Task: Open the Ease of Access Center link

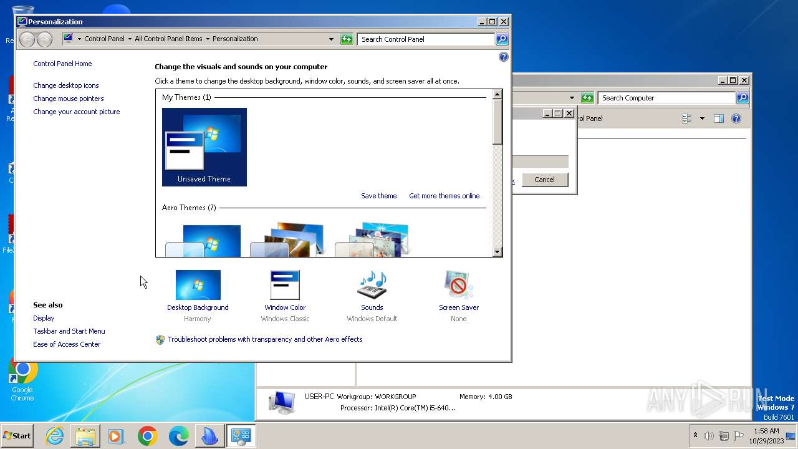Action: 67,344
